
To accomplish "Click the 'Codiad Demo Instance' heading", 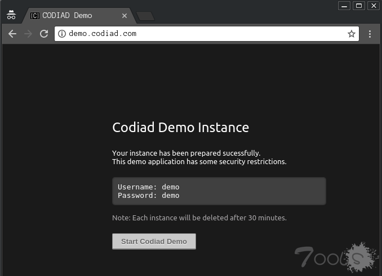I will [180, 127].
